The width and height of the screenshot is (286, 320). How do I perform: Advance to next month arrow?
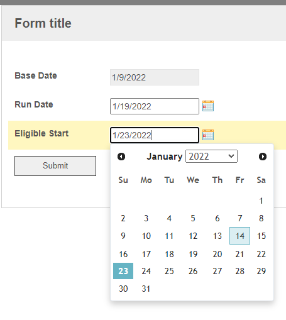[263, 157]
